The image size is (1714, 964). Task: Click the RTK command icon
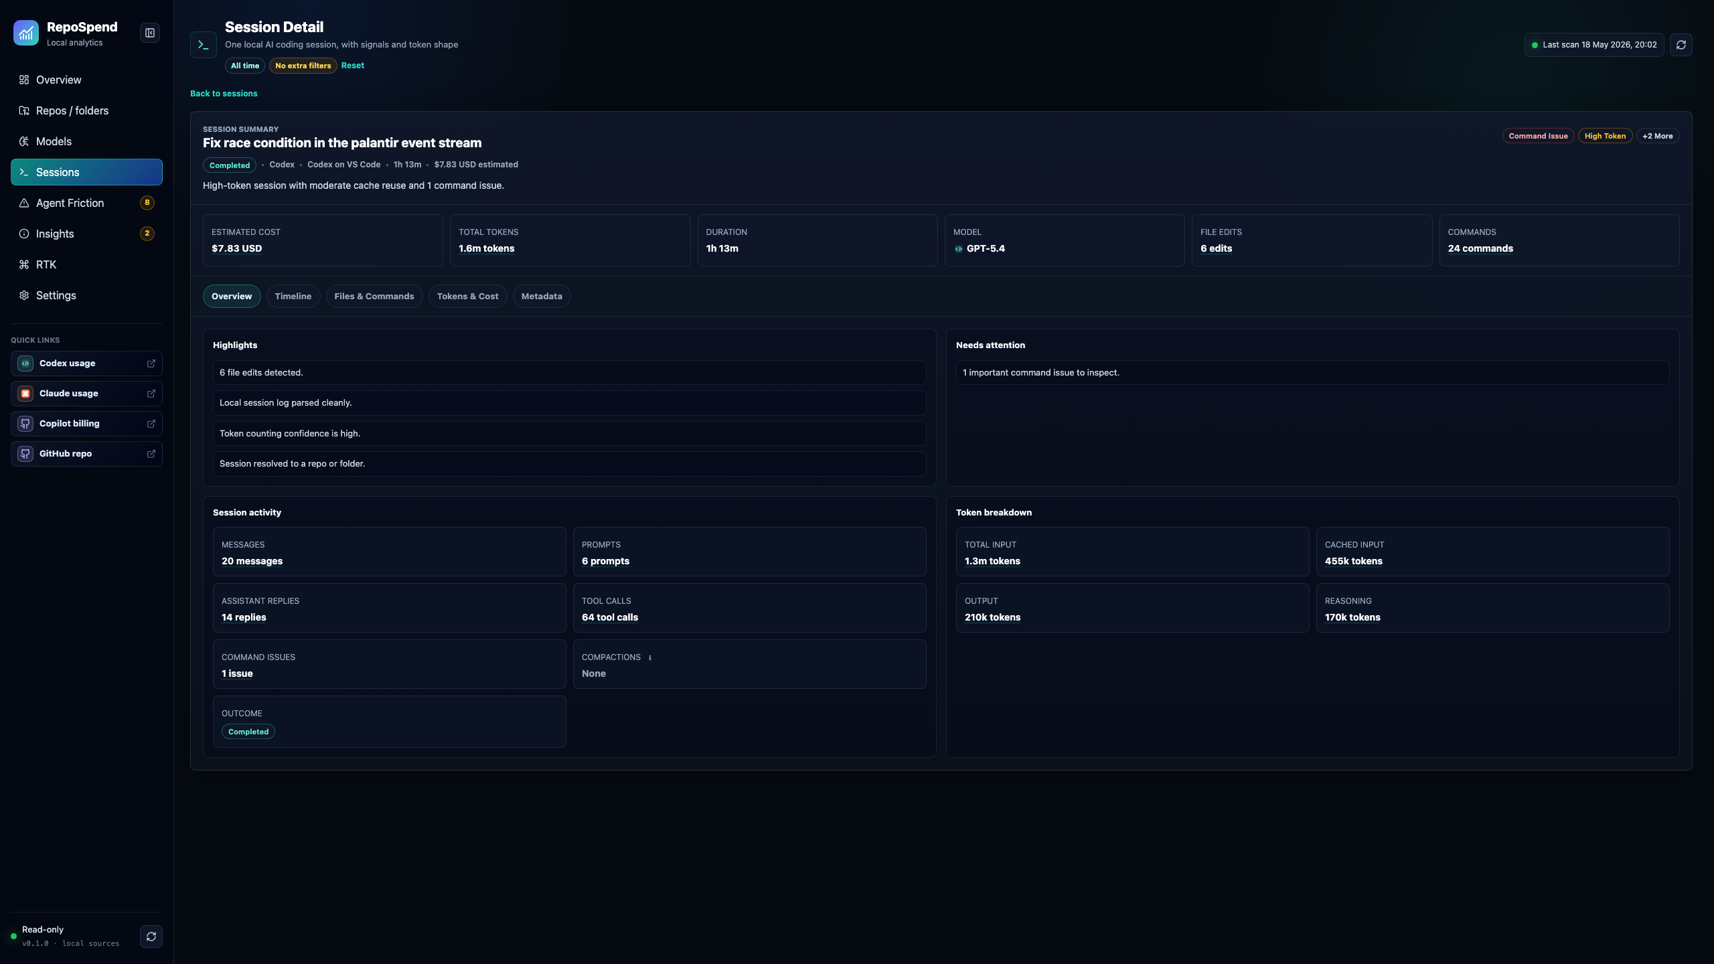[24, 264]
